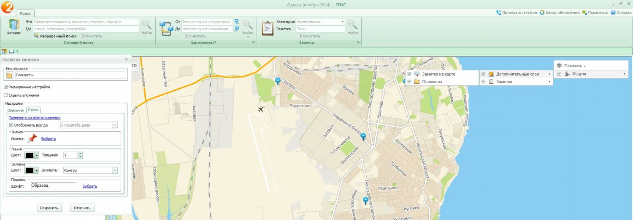Click the Имя объекта Планшеты field

tap(70, 75)
